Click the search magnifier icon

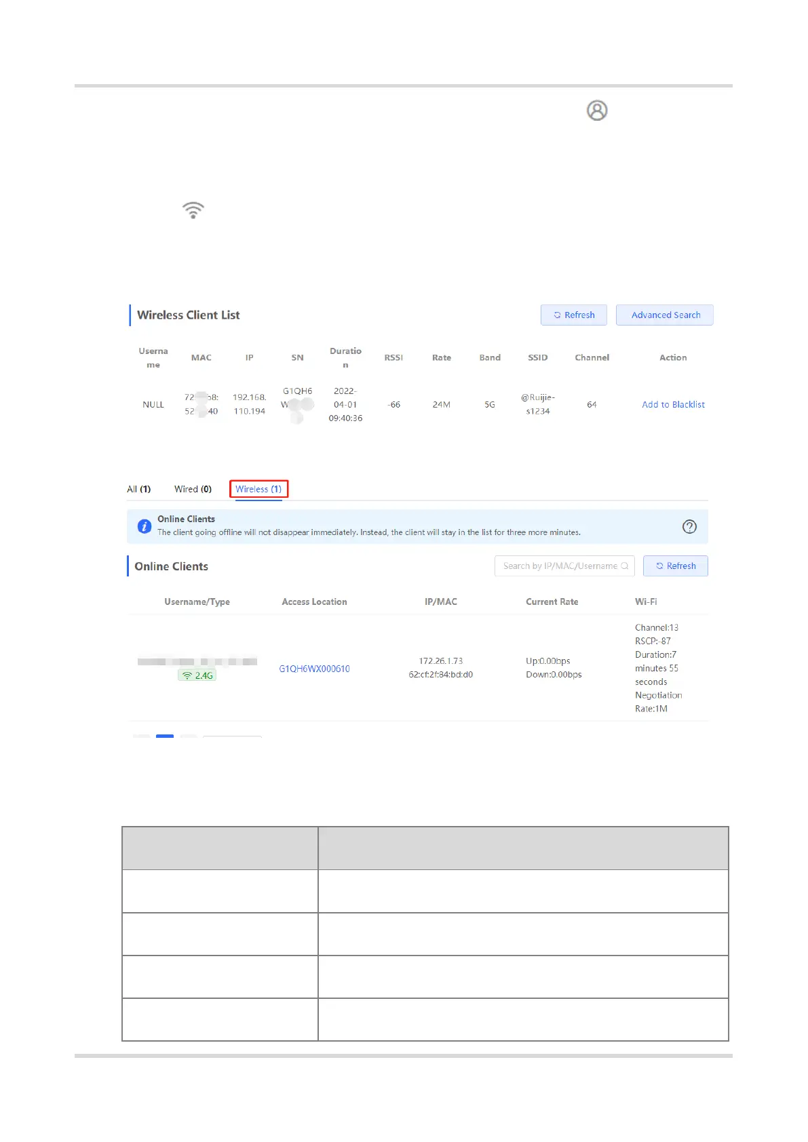coord(625,566)
